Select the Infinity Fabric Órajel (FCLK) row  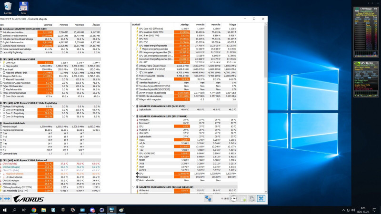(185, 66)
